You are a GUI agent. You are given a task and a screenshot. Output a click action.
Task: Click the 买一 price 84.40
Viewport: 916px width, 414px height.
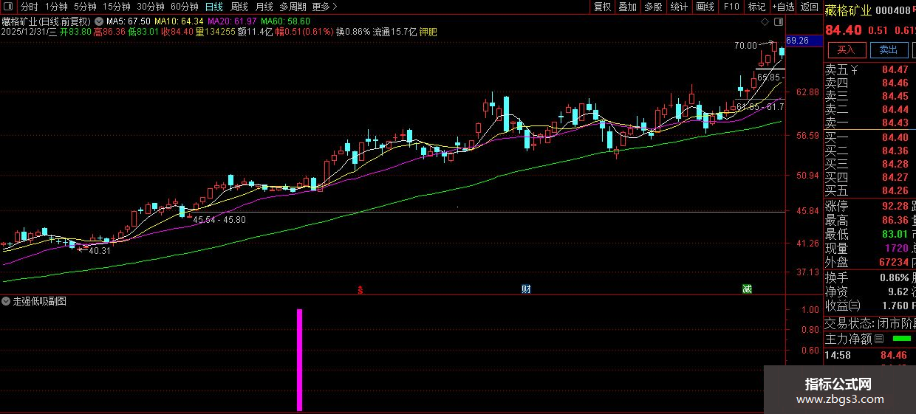(x=895, y=138)
